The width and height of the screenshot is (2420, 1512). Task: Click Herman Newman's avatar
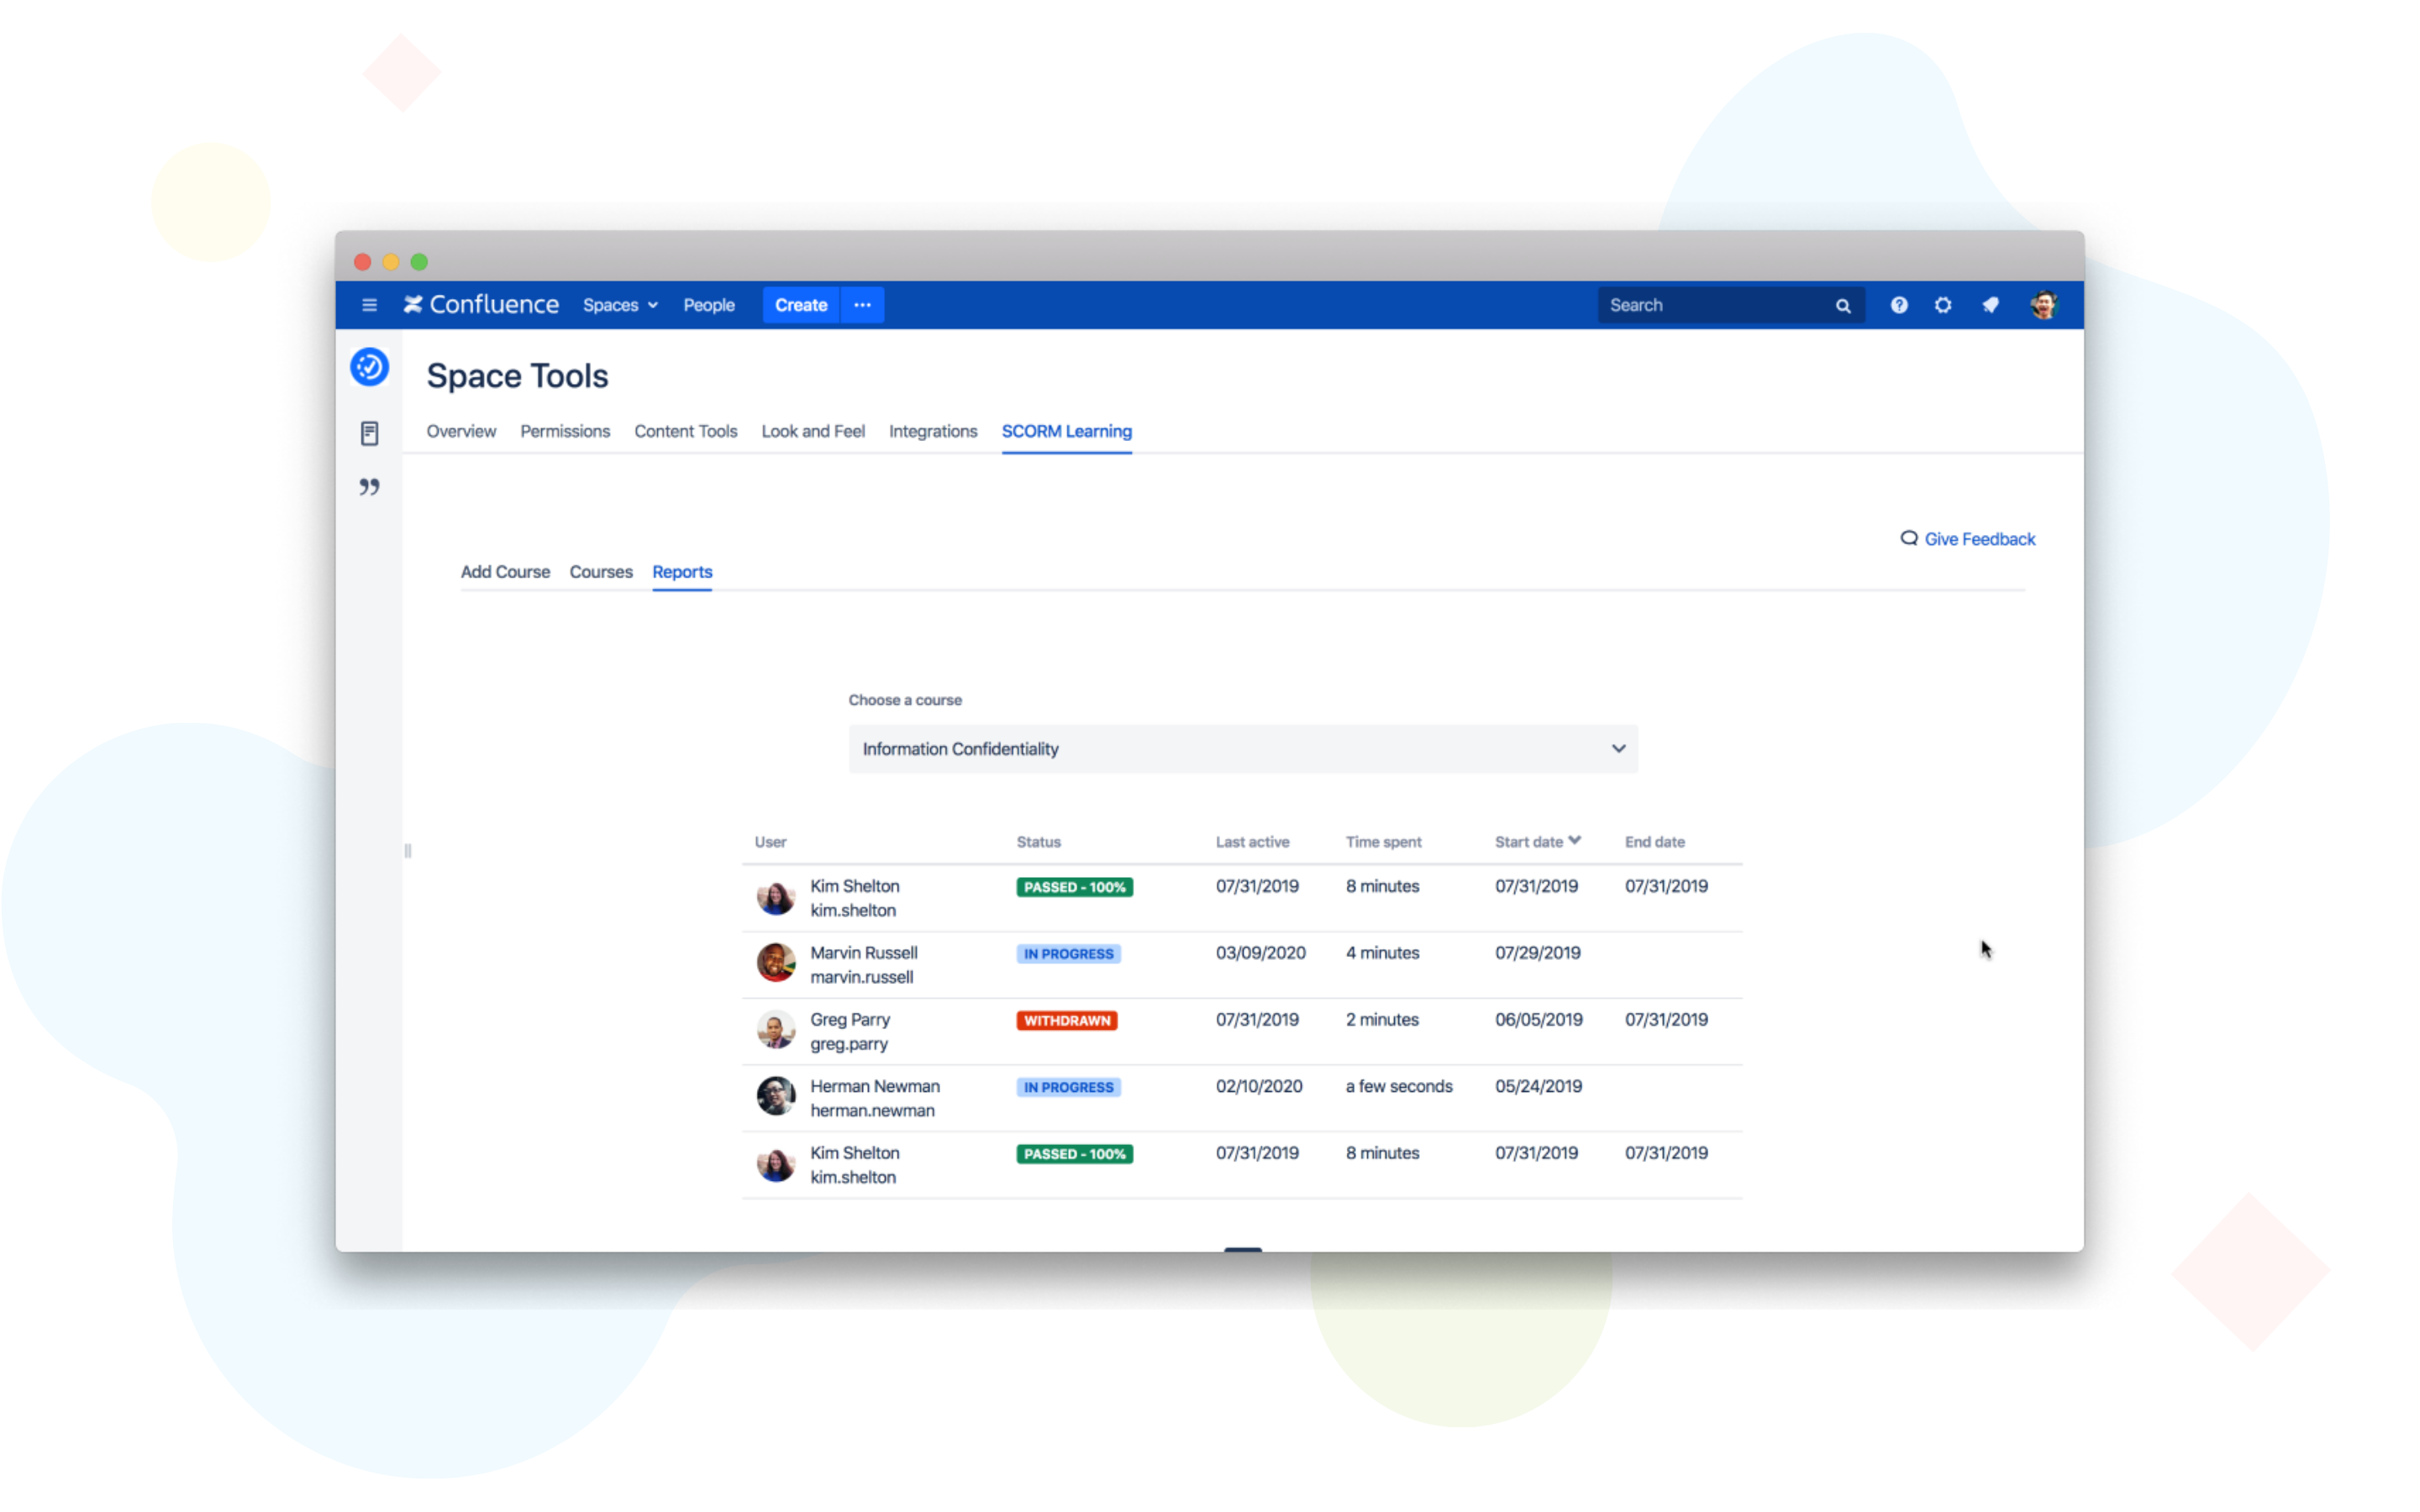coord(775,1096)
